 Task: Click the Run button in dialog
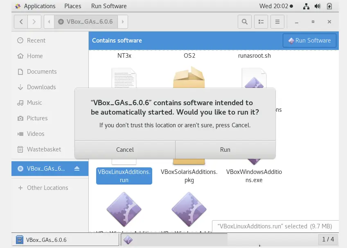pyautogui.click(x=225, y=150)
